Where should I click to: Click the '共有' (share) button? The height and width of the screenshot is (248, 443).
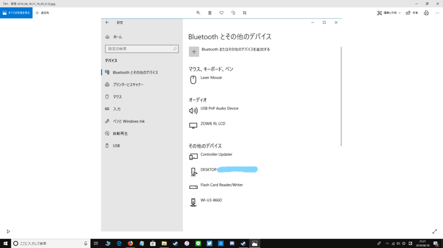(412, 13)
